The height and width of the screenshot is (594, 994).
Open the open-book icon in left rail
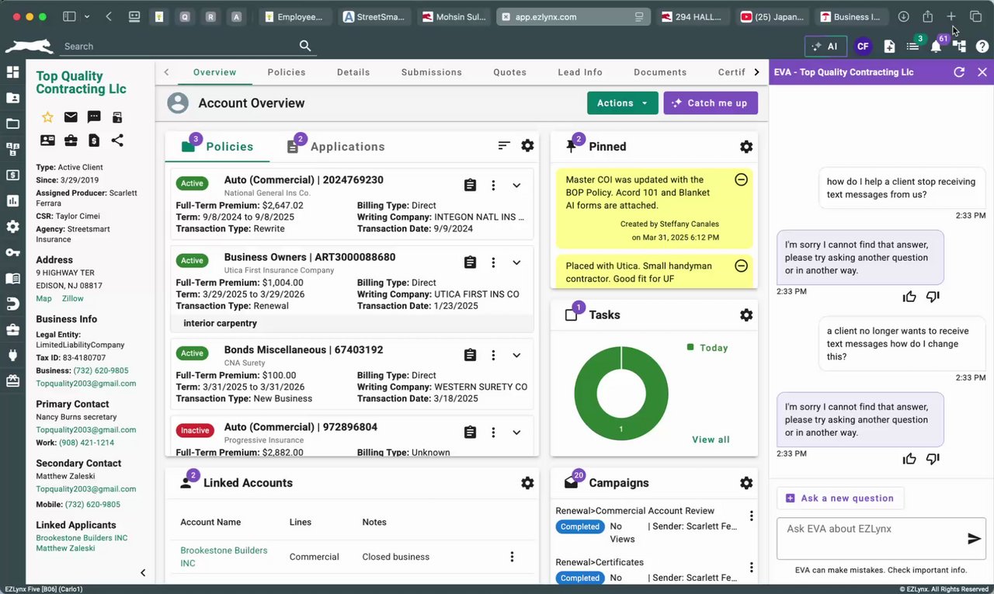click(12, 278)
